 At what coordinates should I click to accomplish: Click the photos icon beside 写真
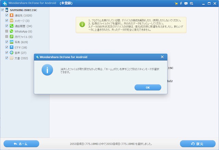click(12, 42)
